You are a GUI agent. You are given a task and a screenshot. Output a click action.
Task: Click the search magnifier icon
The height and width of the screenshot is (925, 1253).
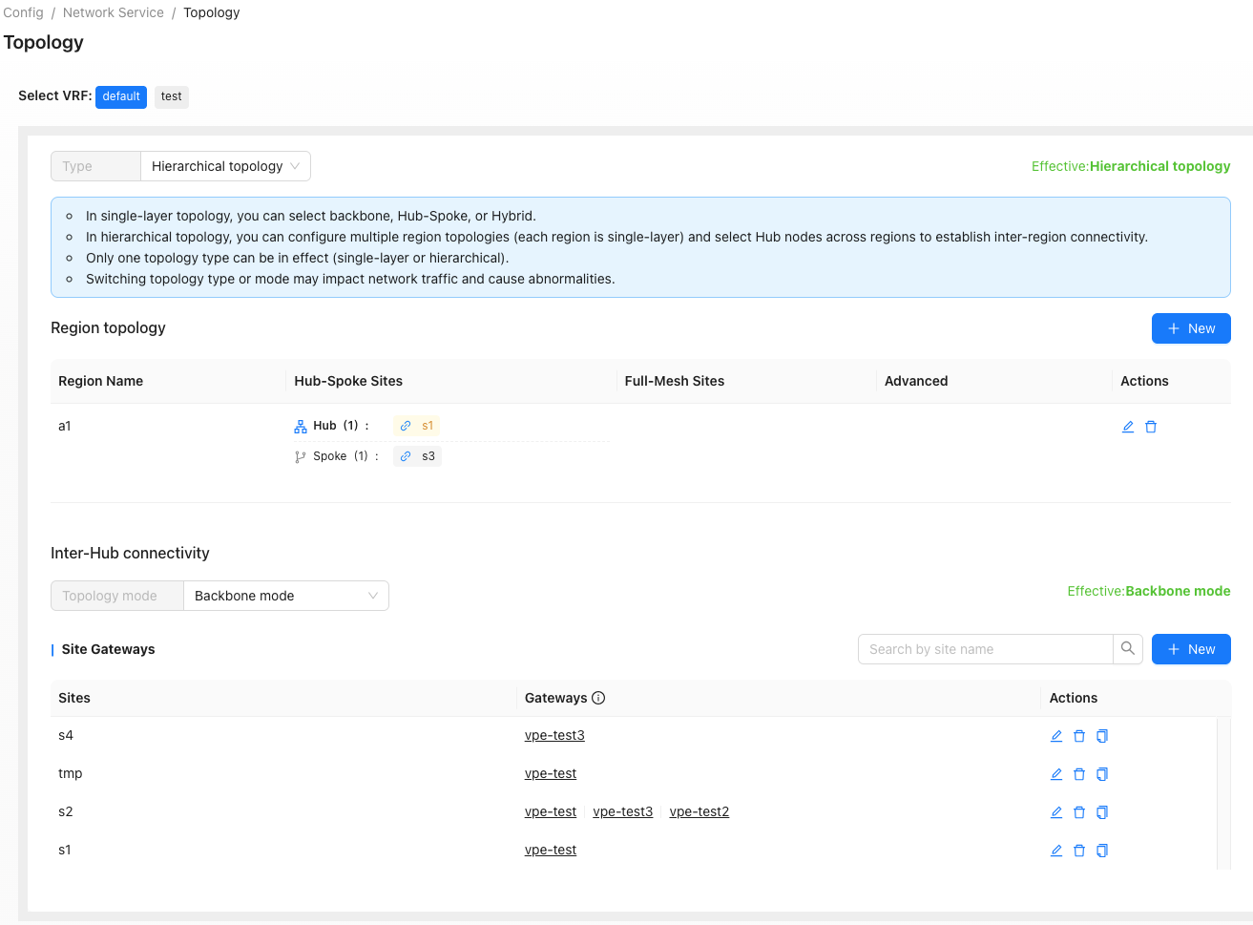coord(1128,649)
